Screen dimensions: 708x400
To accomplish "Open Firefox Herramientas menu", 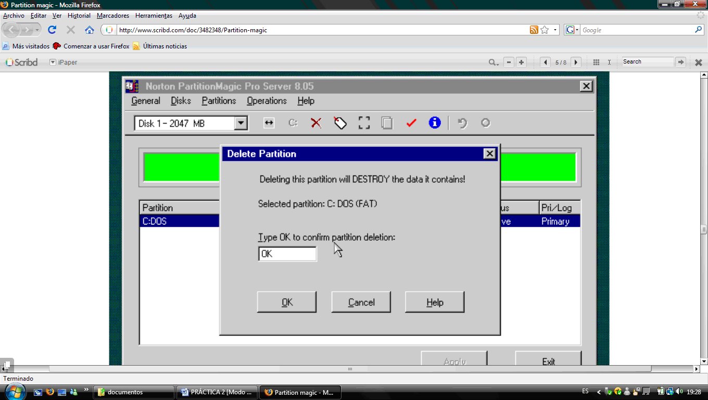I will 154,16.
